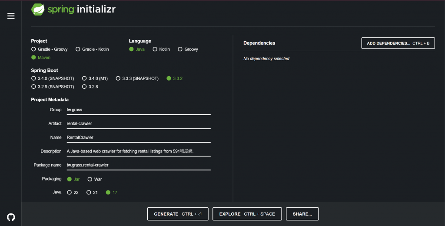Select Spring Boot 3.3.2

click(175, 78)
